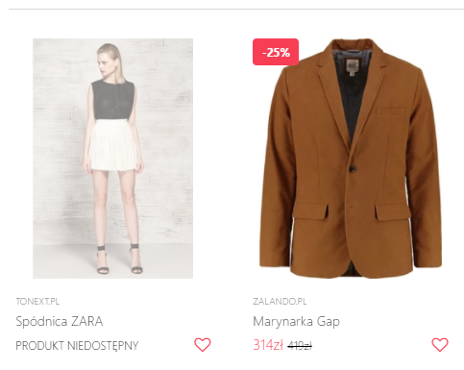Open the brown Marynarka Gap blazer image

coord(351,159)
